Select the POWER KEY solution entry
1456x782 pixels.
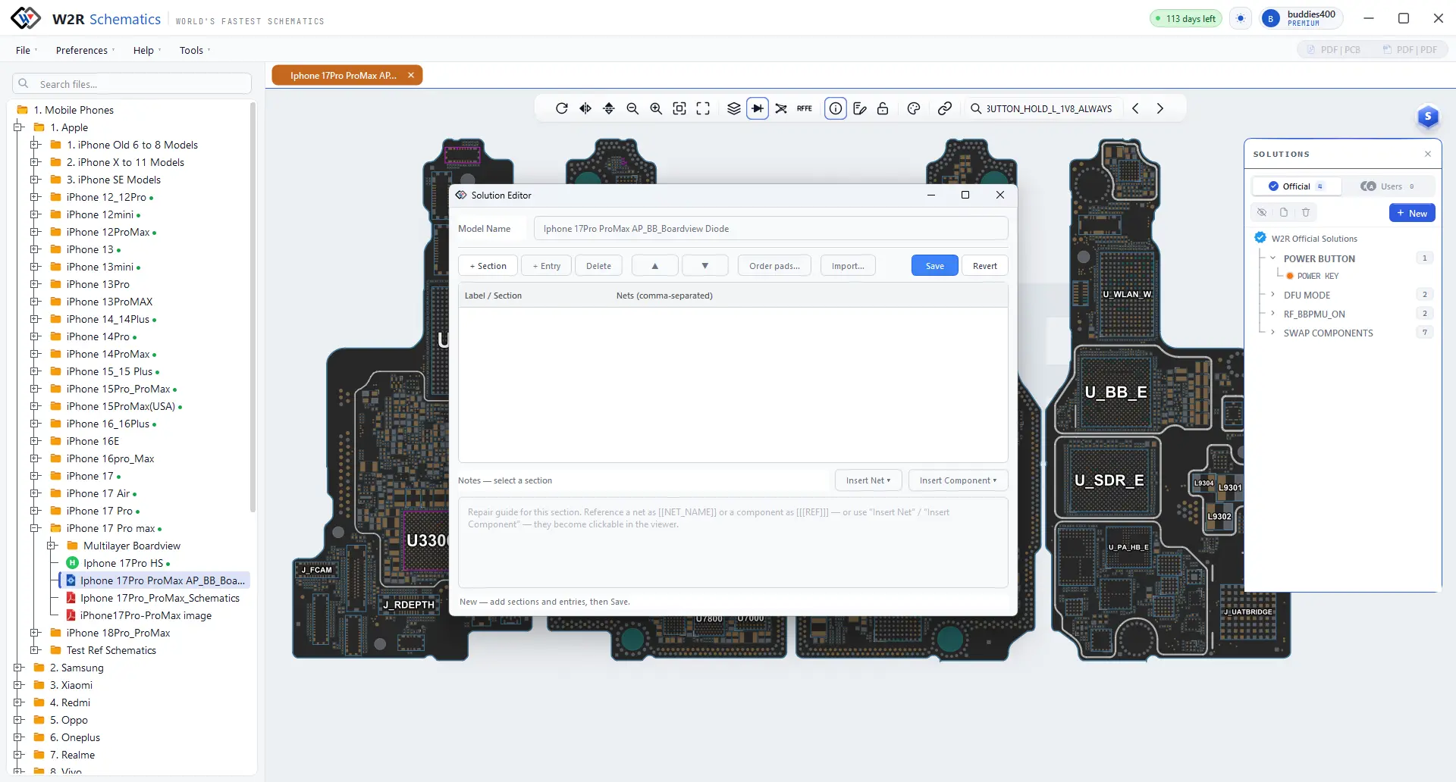coord(1317,277)
